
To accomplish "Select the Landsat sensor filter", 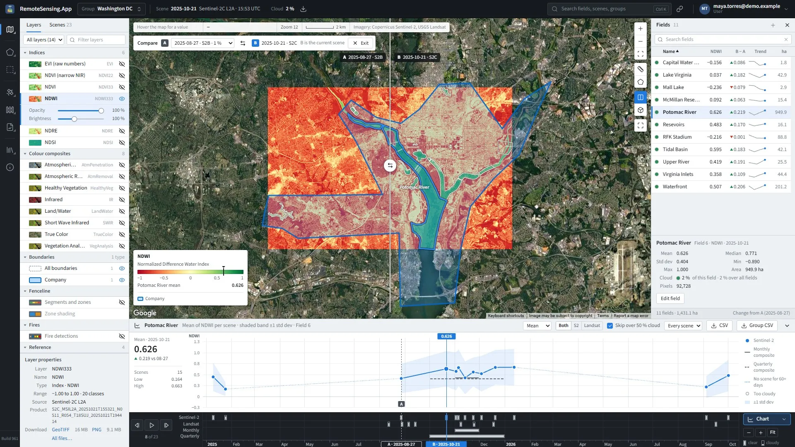I will point(592,326).
